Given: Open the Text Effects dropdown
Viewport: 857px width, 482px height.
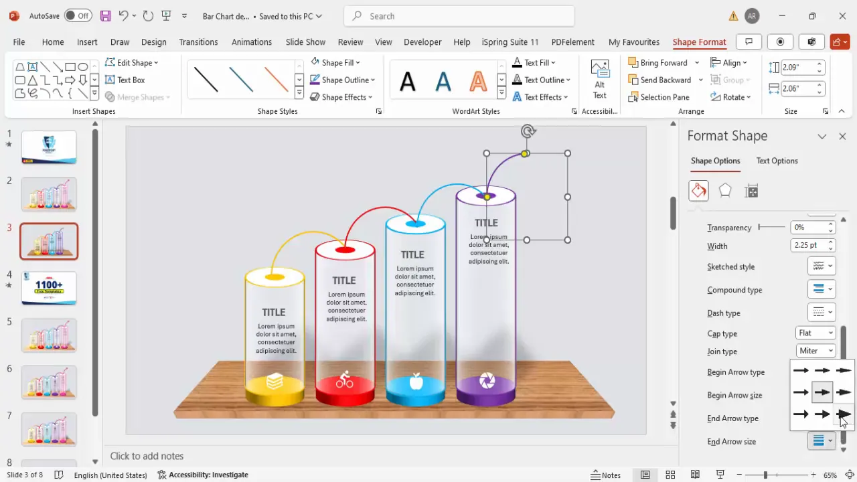Looking at the screenshot, I should (541, 97).
